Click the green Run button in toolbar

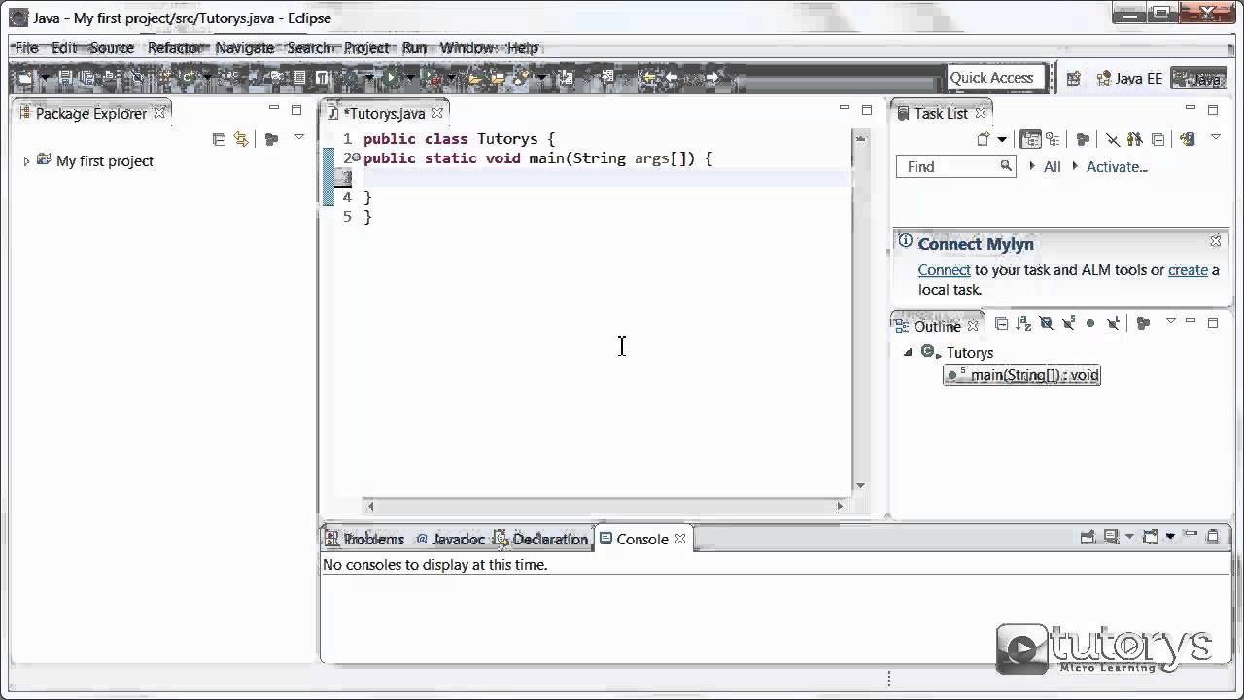391,77
